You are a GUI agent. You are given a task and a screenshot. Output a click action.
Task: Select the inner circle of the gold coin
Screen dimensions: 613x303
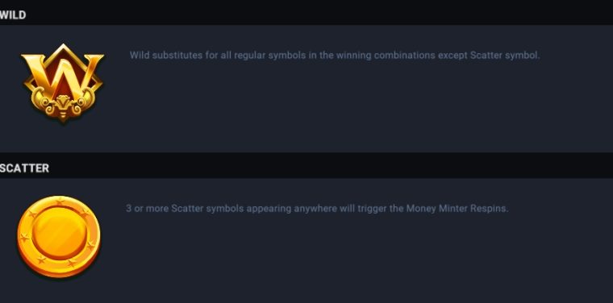59,233
